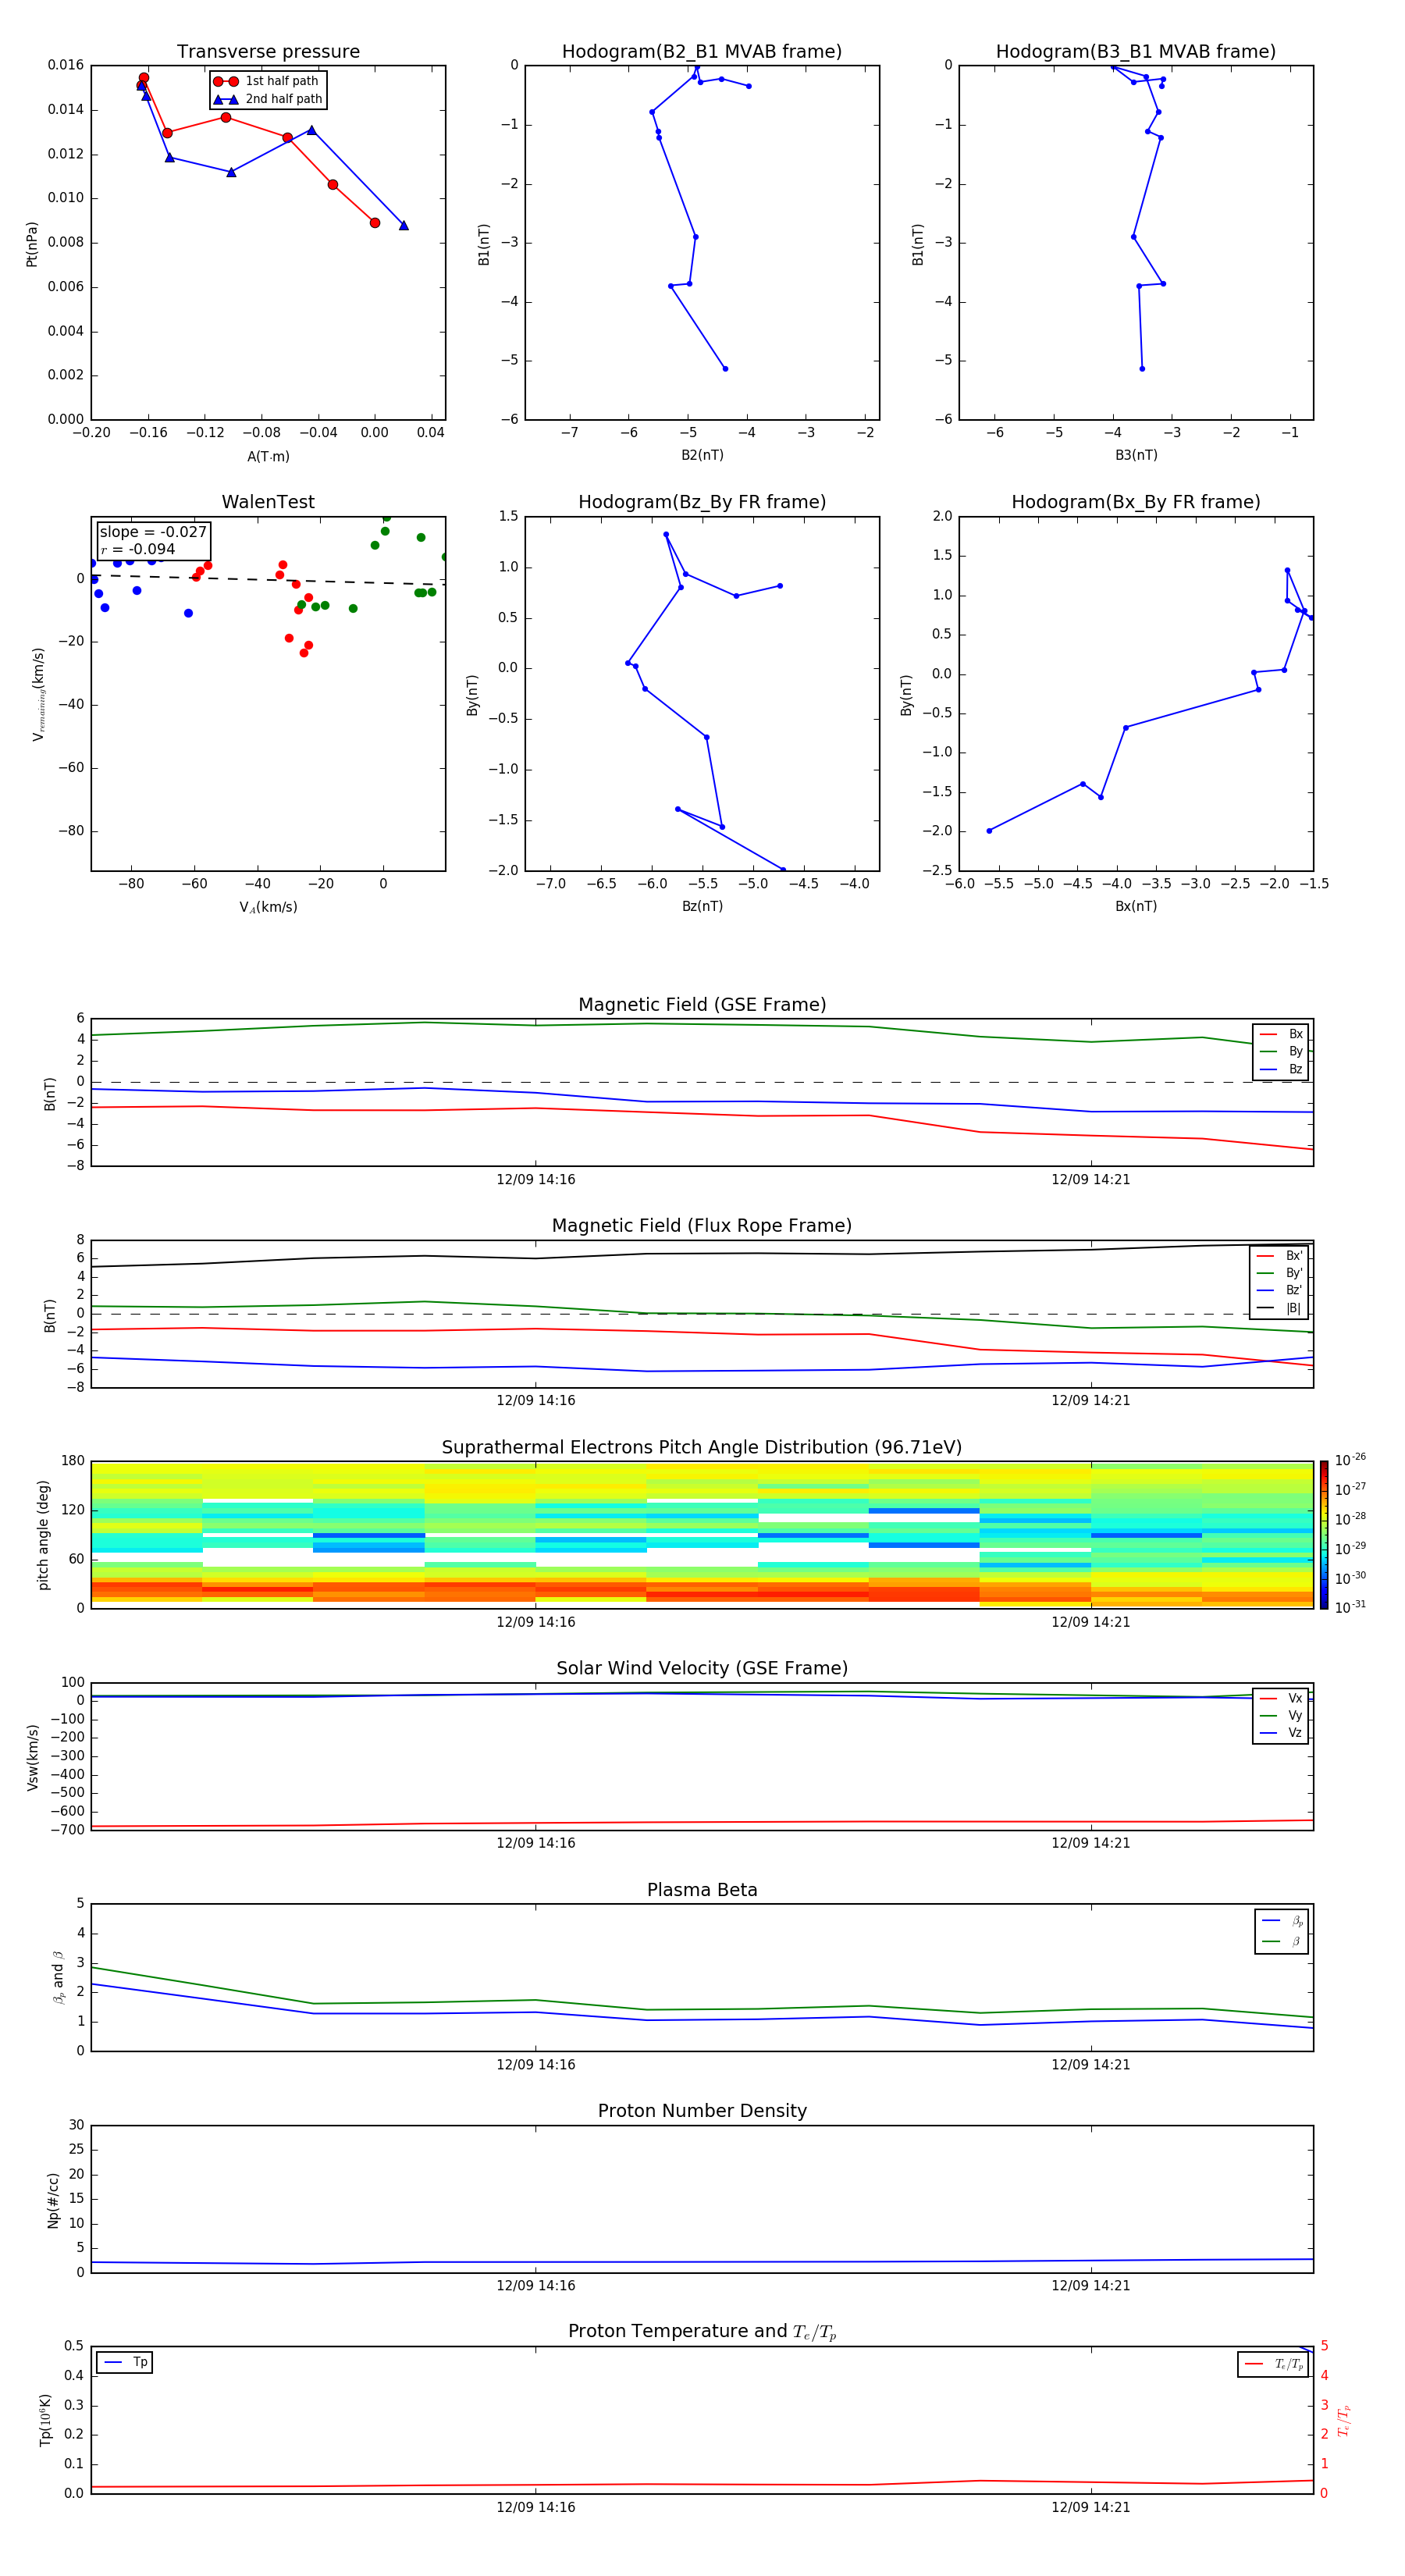Click the 'A(T·m)' x-axis label

point(268,457)
